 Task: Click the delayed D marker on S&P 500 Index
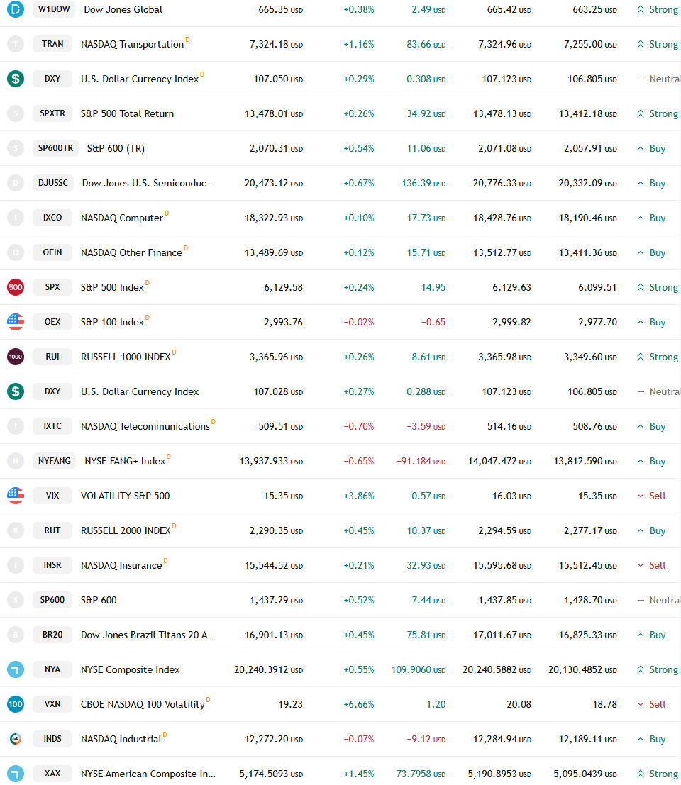148,283
